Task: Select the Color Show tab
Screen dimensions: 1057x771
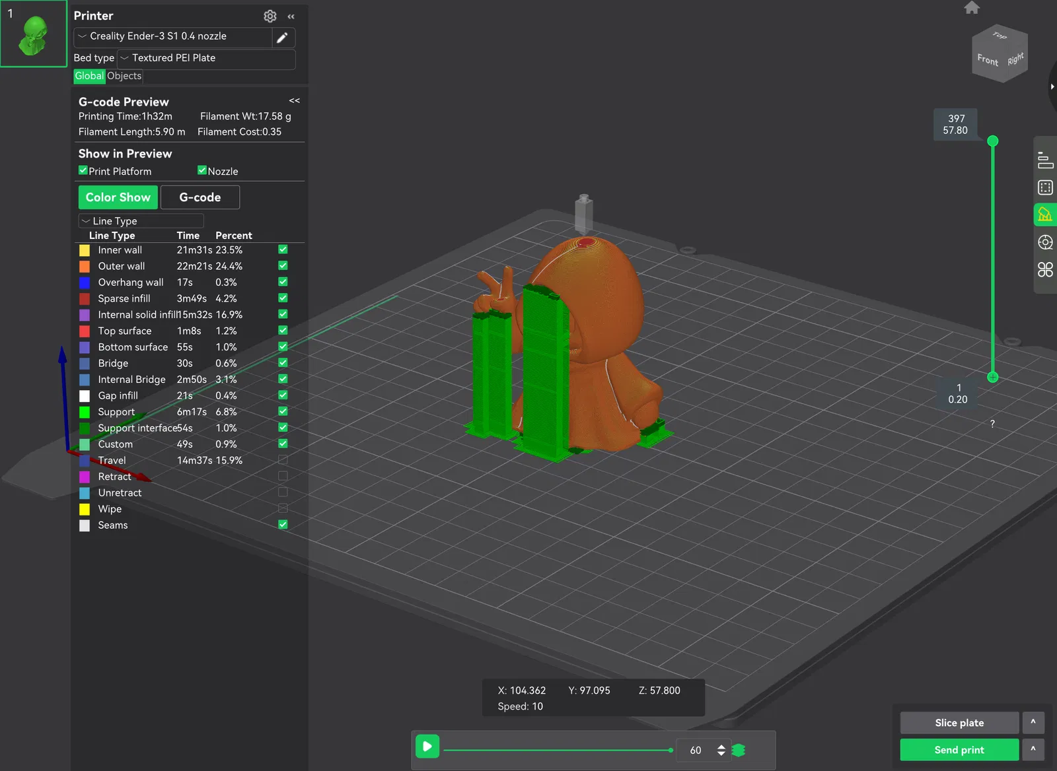Action: tap(118, 197)
